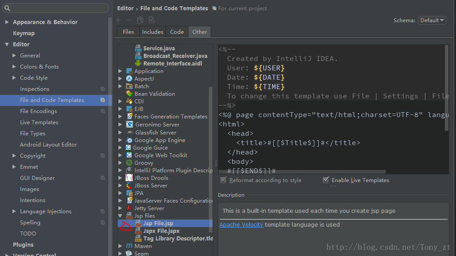Expand the General settings node
Screen dimensions: 456x256
pos(14,55)
